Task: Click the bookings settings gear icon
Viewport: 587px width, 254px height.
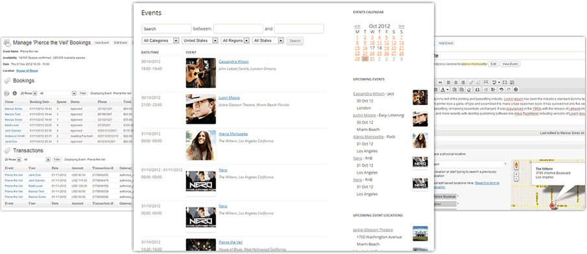Action: tap(15, 93)
